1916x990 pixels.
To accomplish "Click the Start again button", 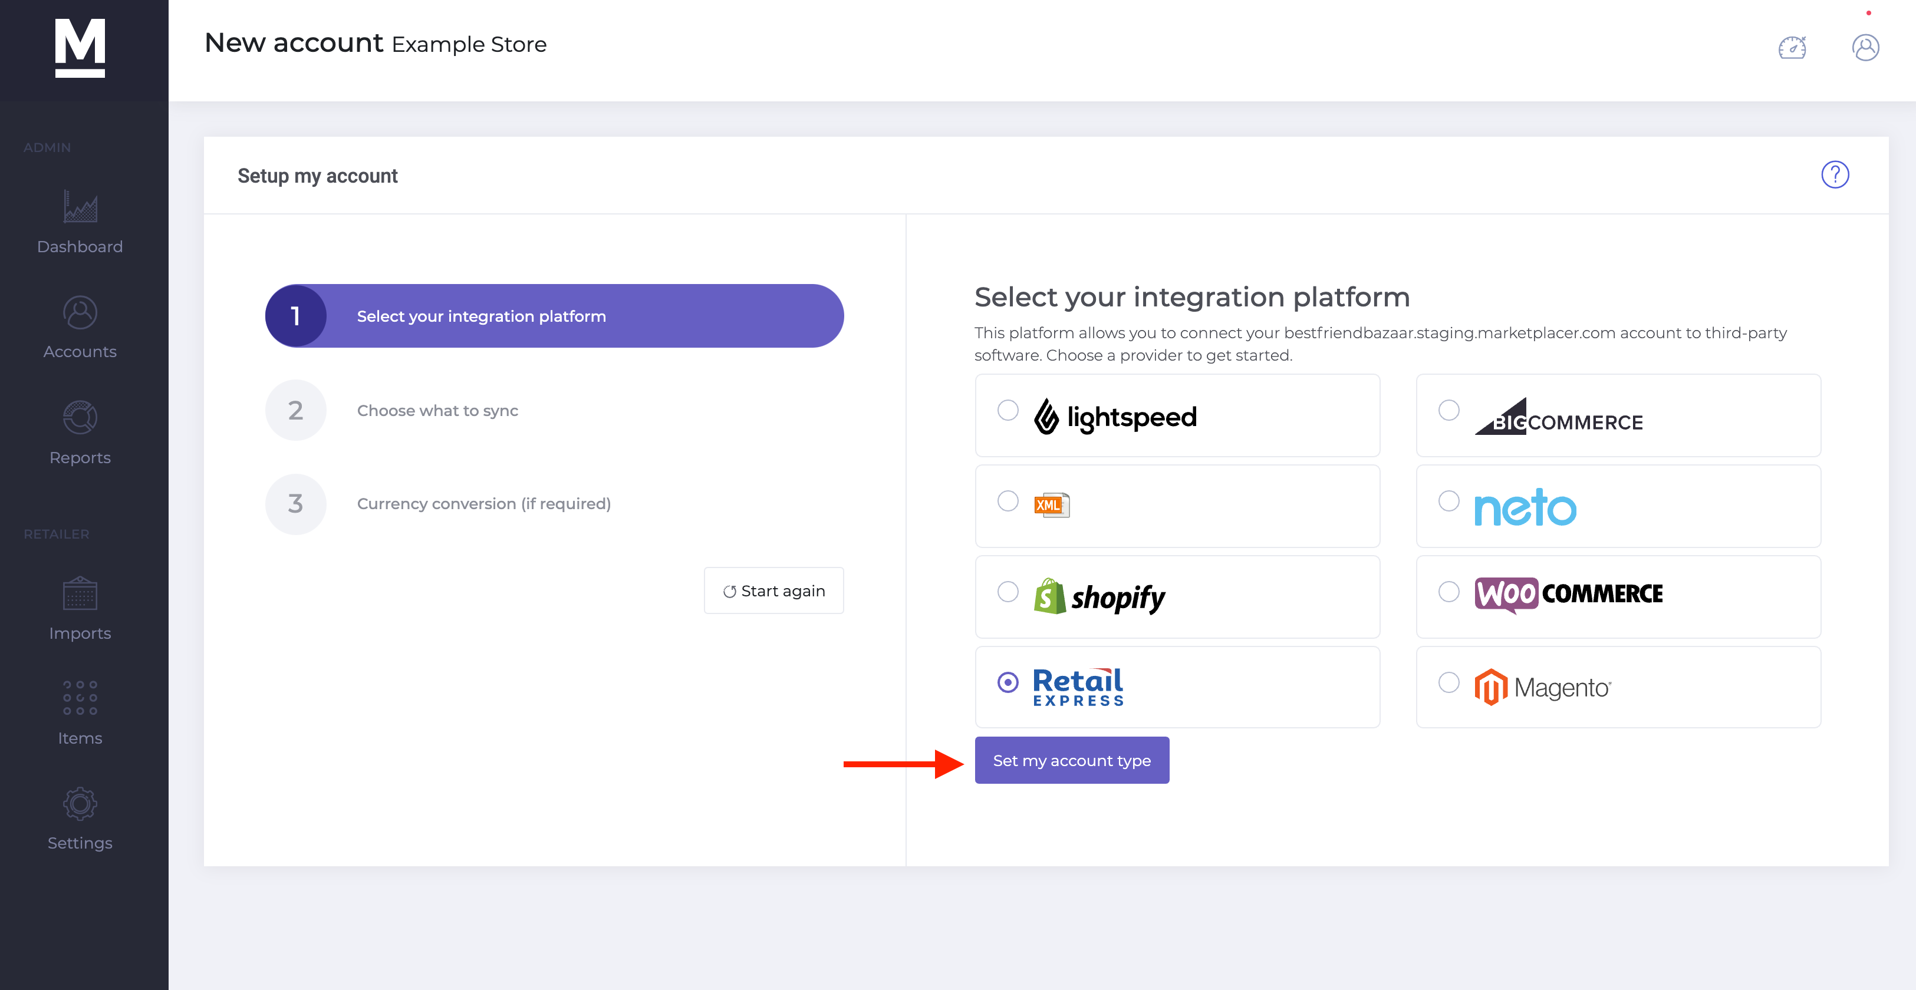I will click(773, 591).
